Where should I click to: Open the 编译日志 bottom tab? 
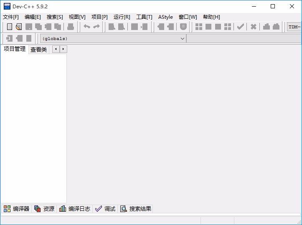[74, 209]
